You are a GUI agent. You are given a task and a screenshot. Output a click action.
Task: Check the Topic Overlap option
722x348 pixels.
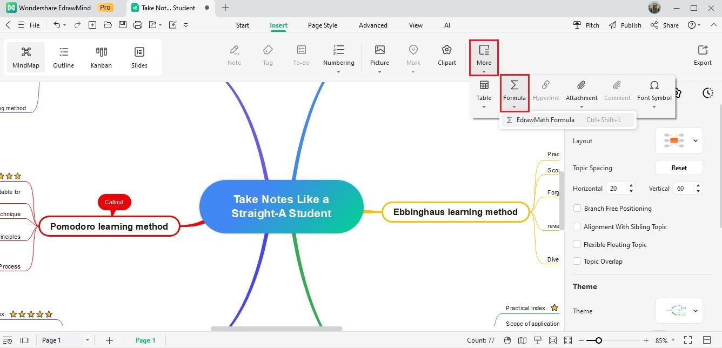577,262
